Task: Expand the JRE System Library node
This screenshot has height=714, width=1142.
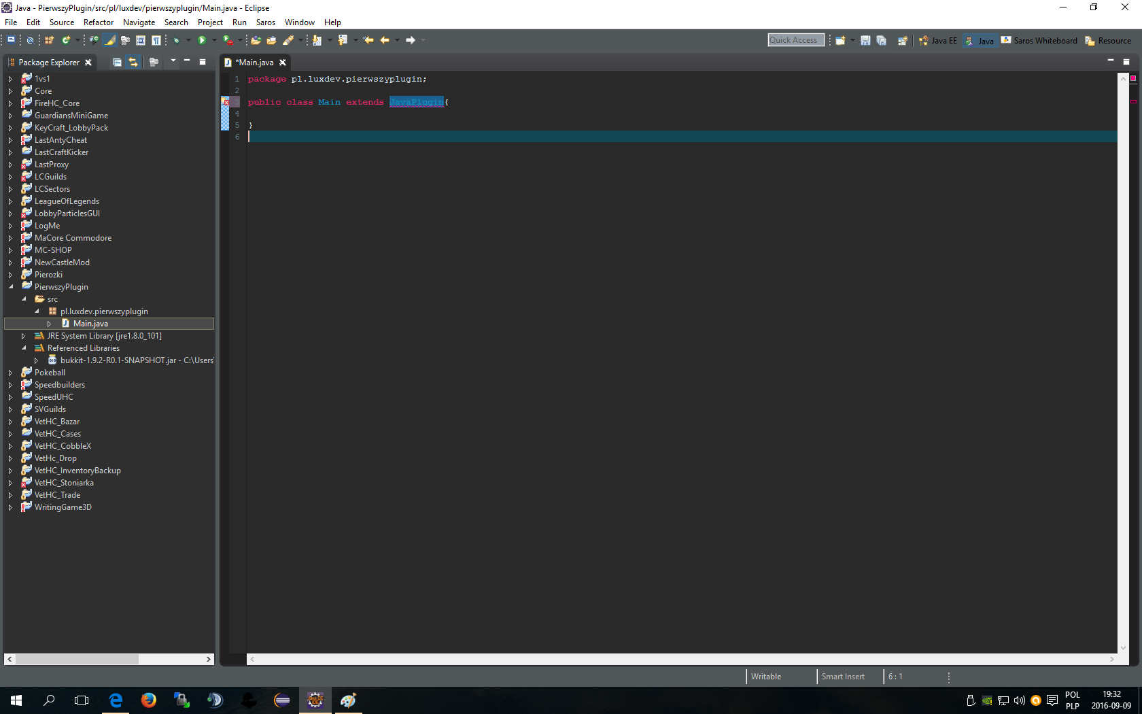Action: (23, 336)
